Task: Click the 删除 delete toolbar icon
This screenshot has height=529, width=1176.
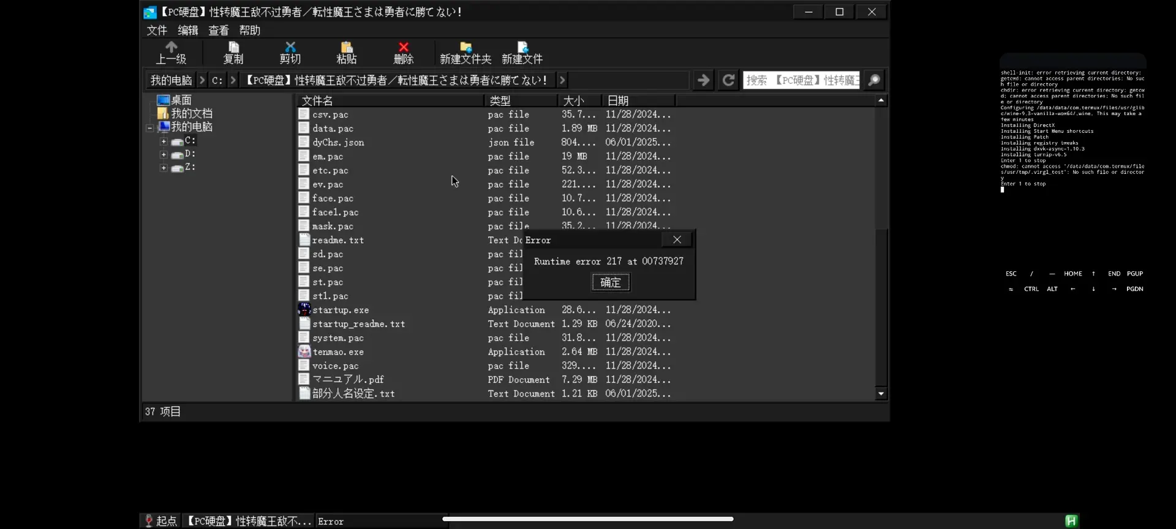Action: pos(404,53)
